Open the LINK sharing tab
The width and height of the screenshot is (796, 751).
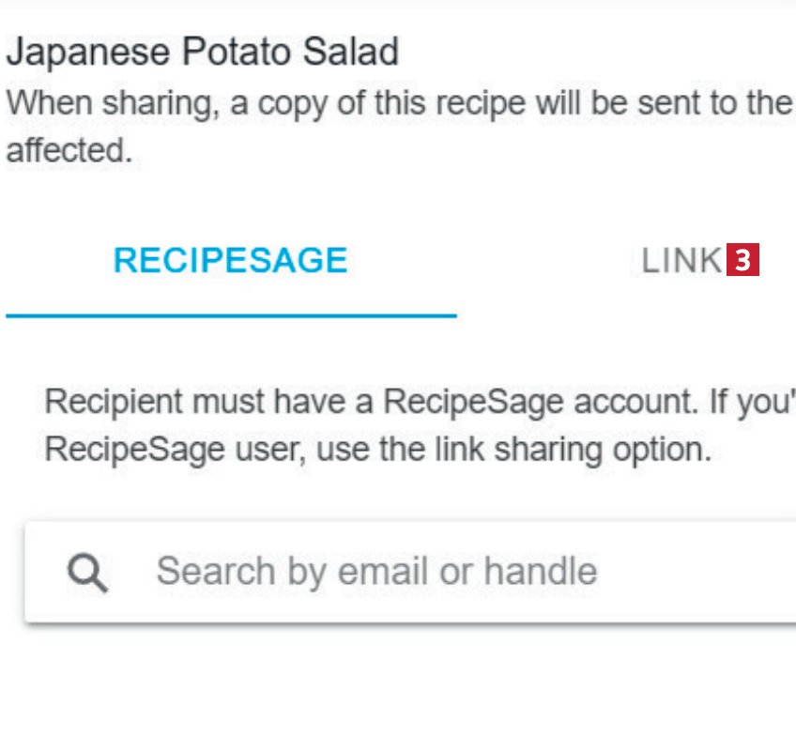click(x=681, y=261)
